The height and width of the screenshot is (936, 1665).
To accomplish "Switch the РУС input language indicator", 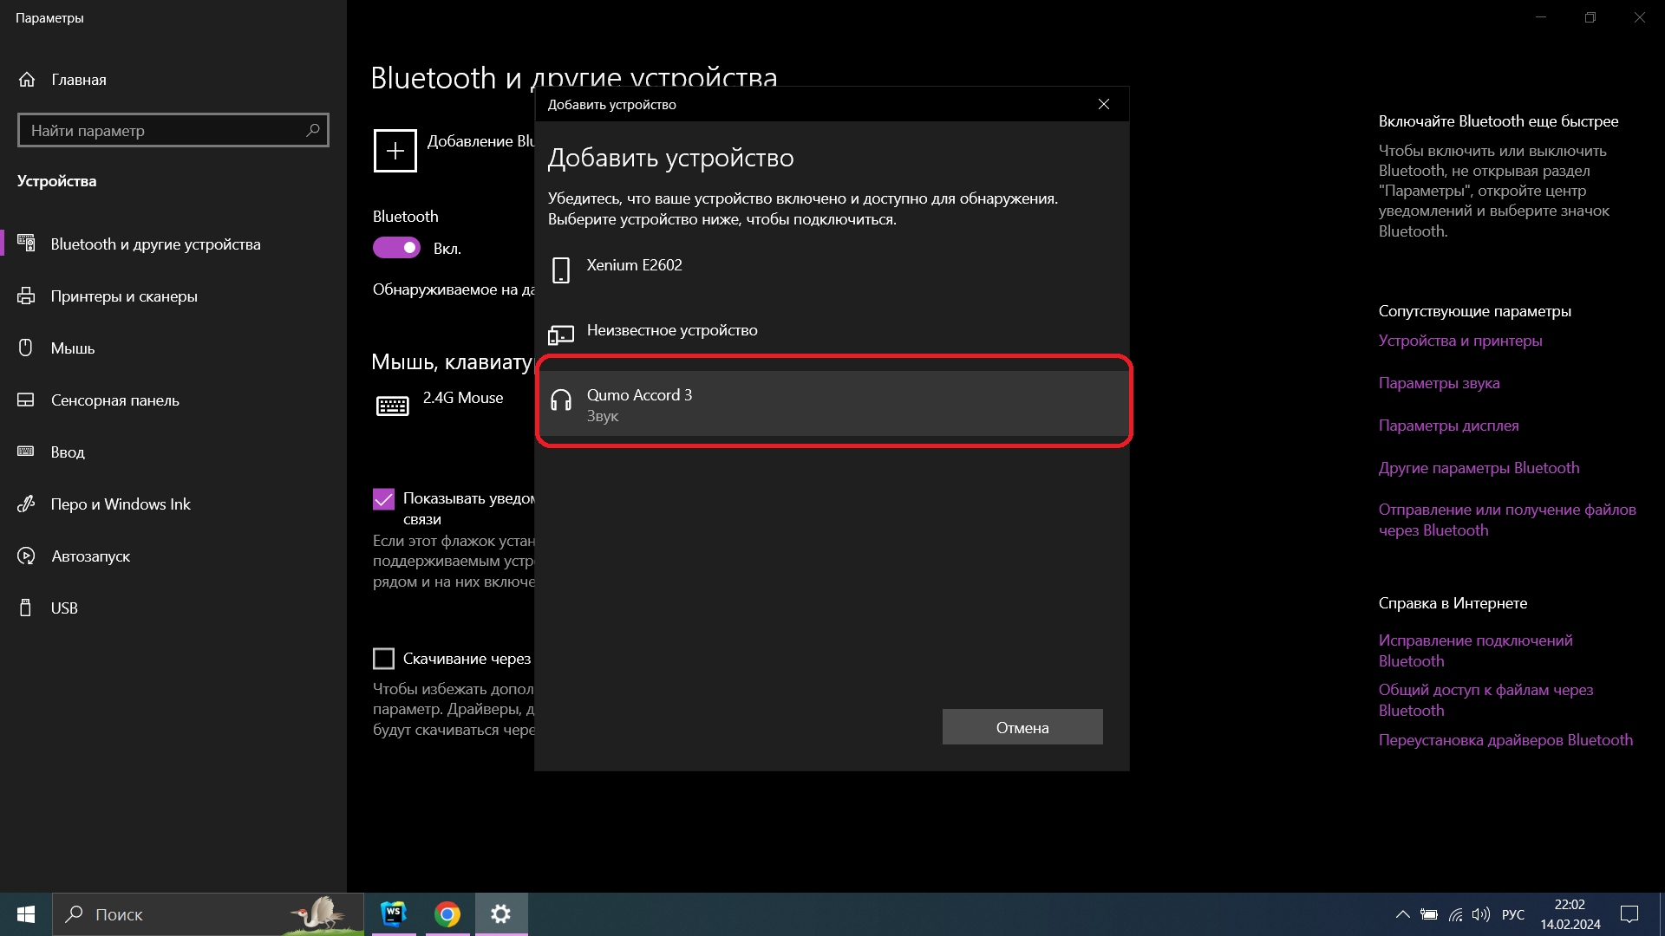I will (x=1513, y=914).
